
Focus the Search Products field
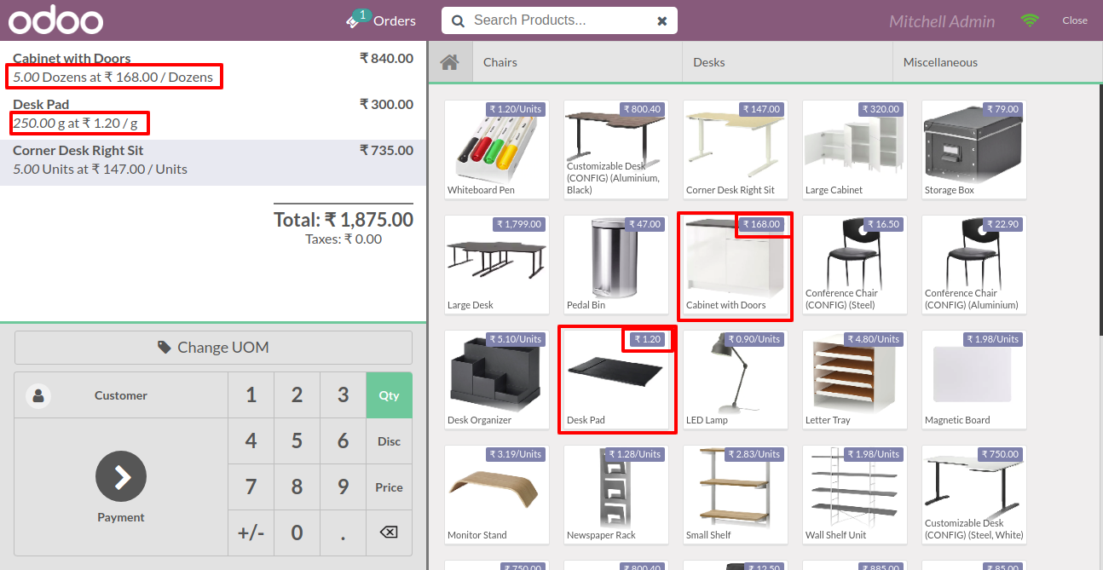click(x=559, y=20)
